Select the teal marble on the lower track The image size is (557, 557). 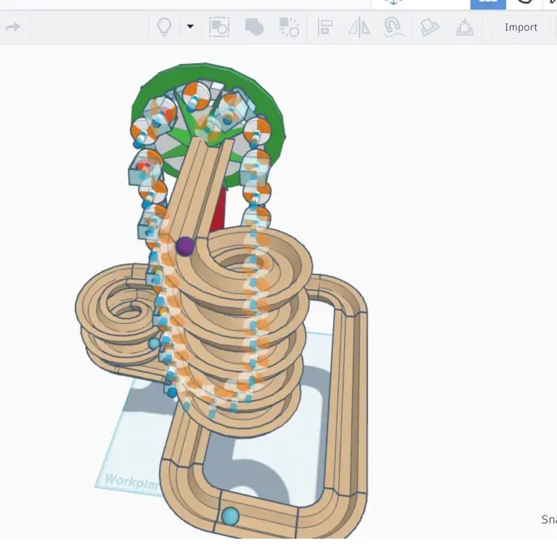pyautogui.click(x=230, y=516)
